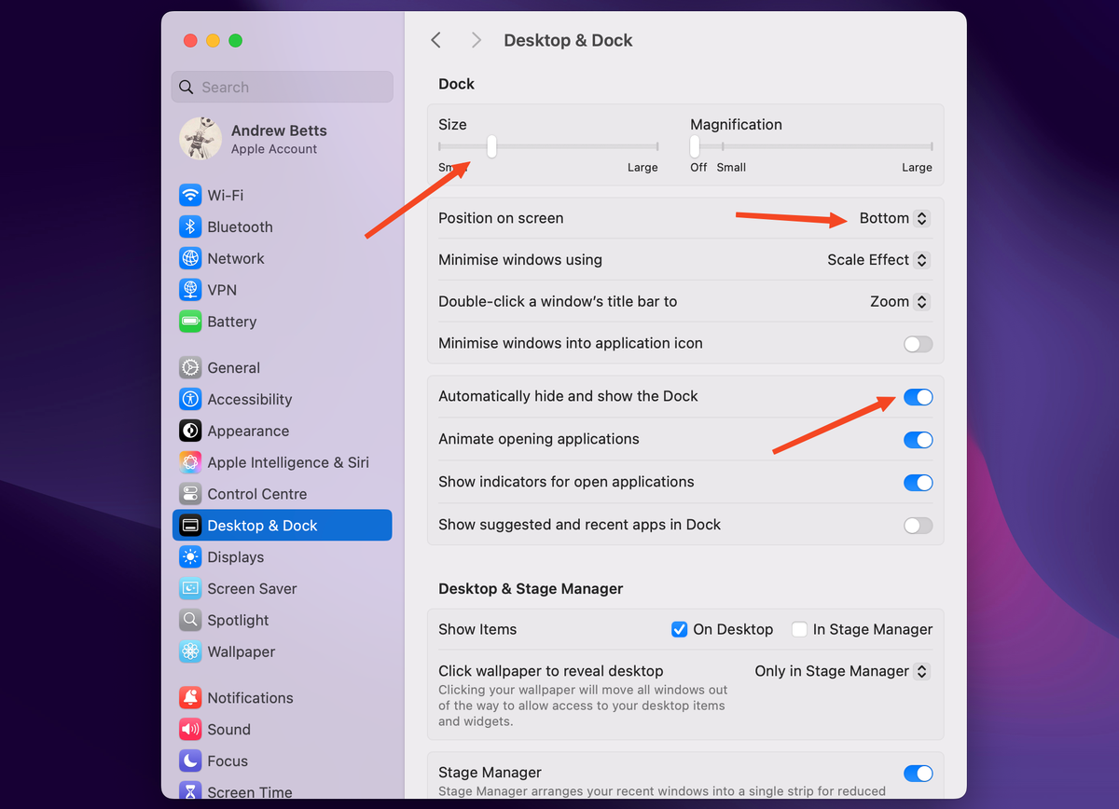1119x809 pixels.
Task: Open the General gear icon
Action: 190,367
